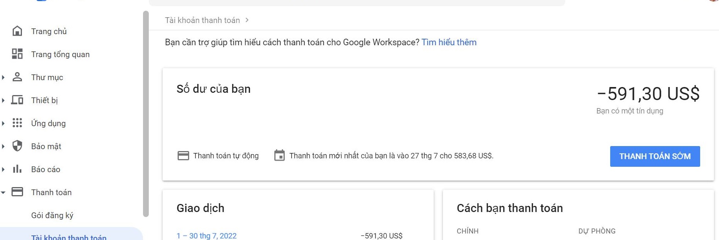Click the Số dư của bạn heading
This screenshot has width=719, height=240.
coord(213,89)
